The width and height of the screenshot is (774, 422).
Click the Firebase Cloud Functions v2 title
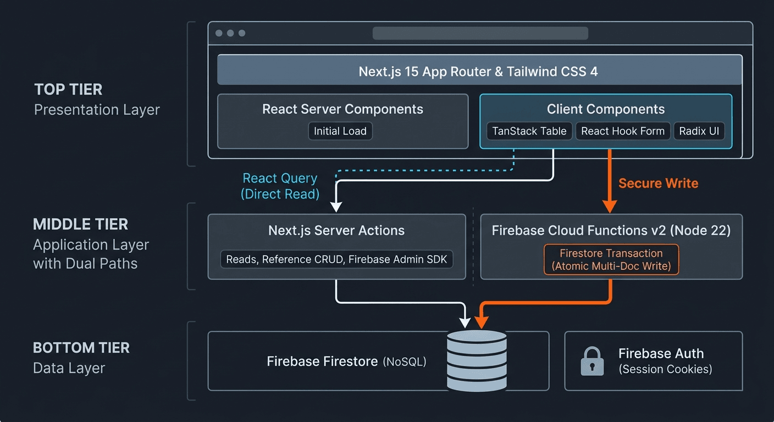click(x=611, y=230)
